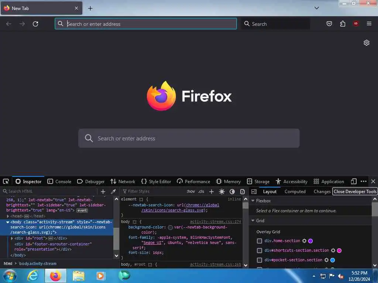Viewport: 378px width, 283px height.
Task: Click the event badge on html element
Action: (x=82, y=210)
